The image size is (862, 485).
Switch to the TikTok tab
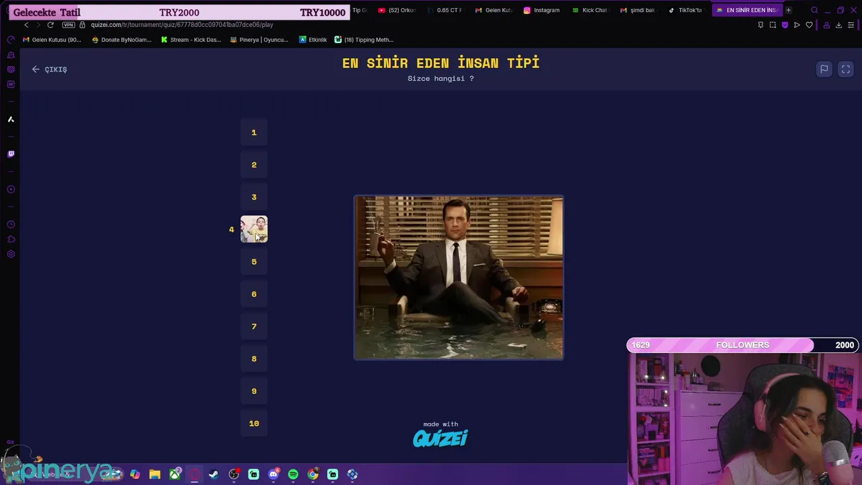(686, 10)
